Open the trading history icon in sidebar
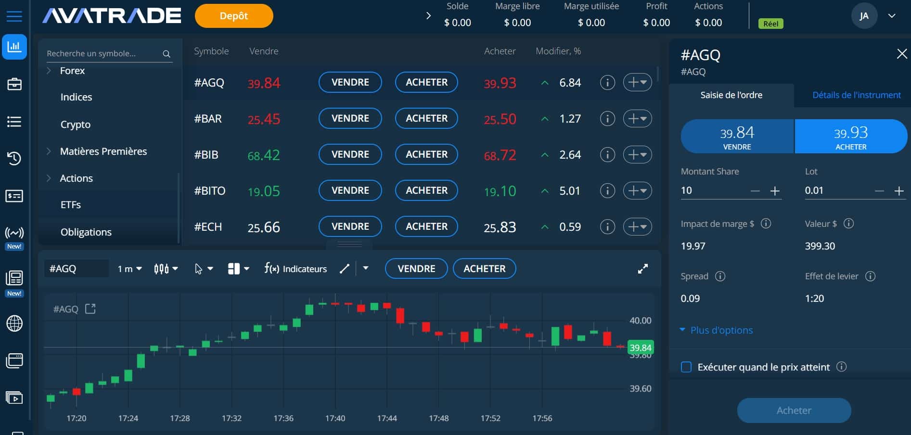 pyautogui.click(x=14, y=159)
